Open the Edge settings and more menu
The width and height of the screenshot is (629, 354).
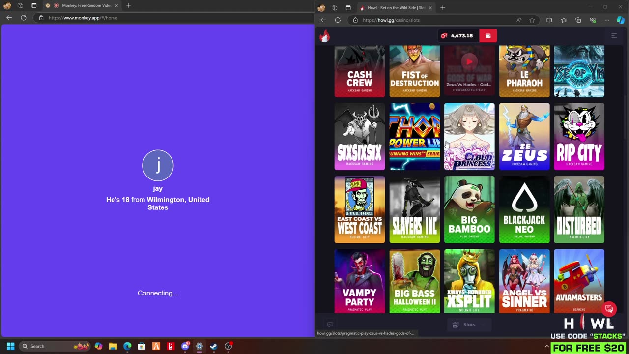(x=607, y=20)
